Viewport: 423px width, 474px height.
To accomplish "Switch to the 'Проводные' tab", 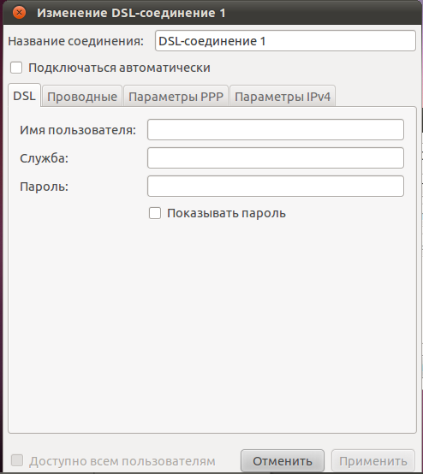I will point(82,97).
